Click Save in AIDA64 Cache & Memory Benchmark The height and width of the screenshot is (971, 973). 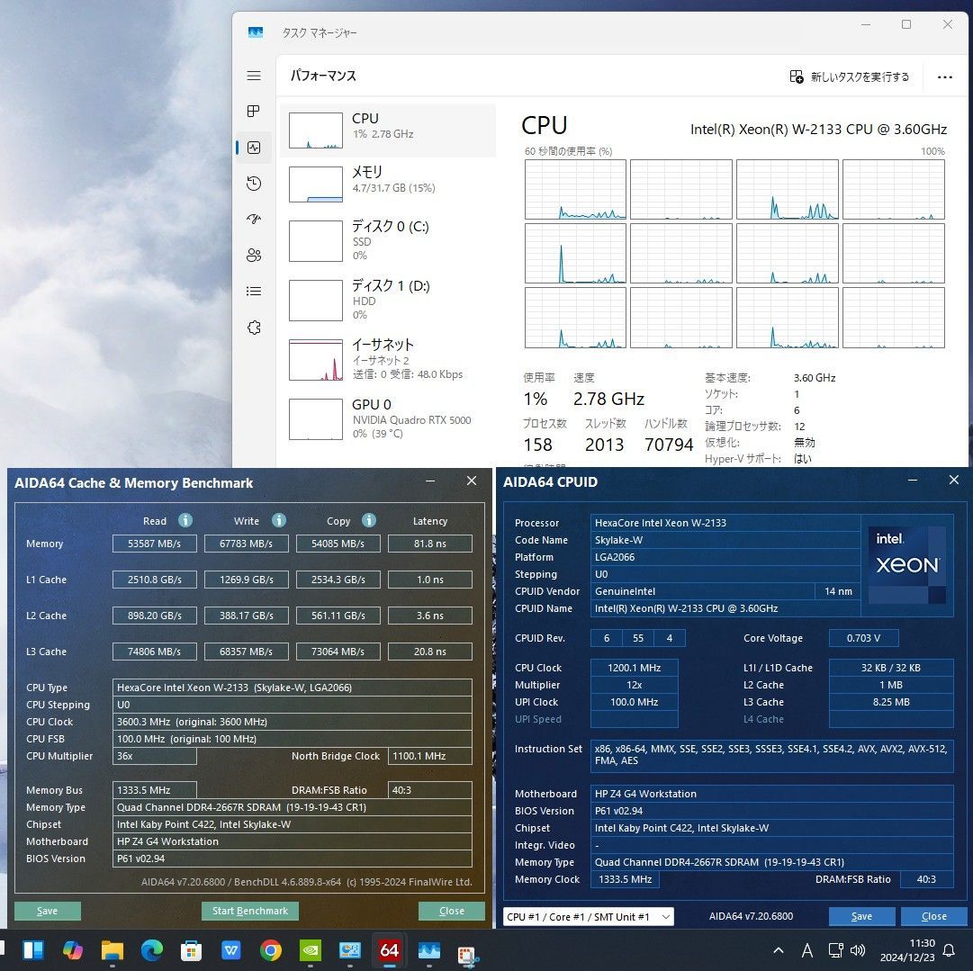click(47, 911)
